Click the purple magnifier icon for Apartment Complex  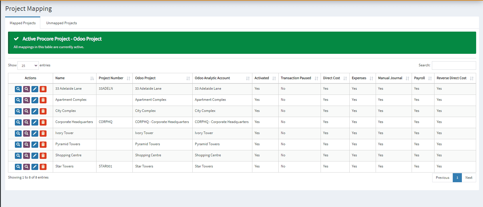tap(26, 100)
